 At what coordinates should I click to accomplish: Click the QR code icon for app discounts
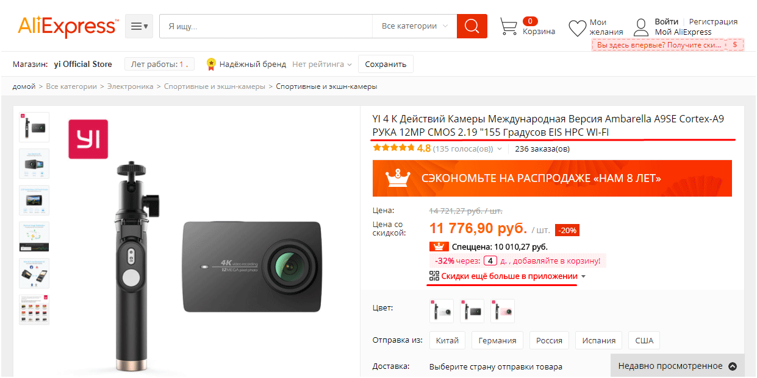(434, 276)
